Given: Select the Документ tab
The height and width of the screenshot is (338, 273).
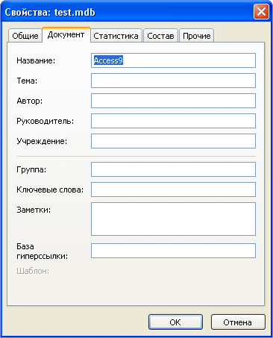Looking at the screenshot, I should (x=66, y=34).
